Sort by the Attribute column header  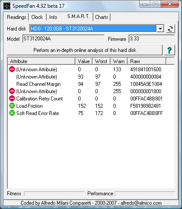42,61
